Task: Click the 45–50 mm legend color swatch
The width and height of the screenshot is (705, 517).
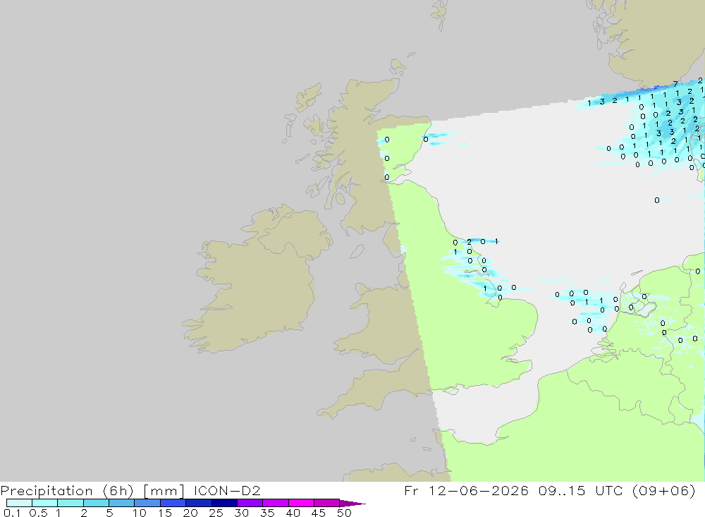Action: point(327,503)
